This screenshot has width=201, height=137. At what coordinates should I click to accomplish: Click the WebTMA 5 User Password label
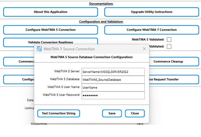click(61, 95)
